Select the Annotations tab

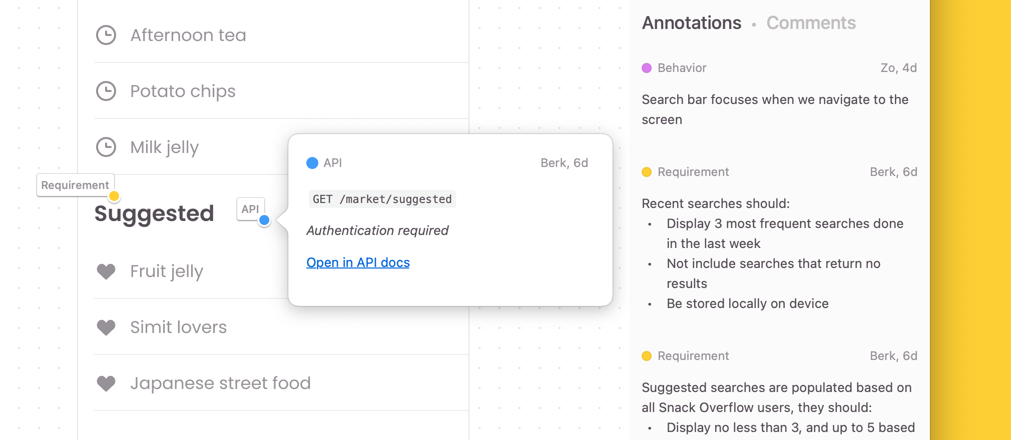coord(692,23)
